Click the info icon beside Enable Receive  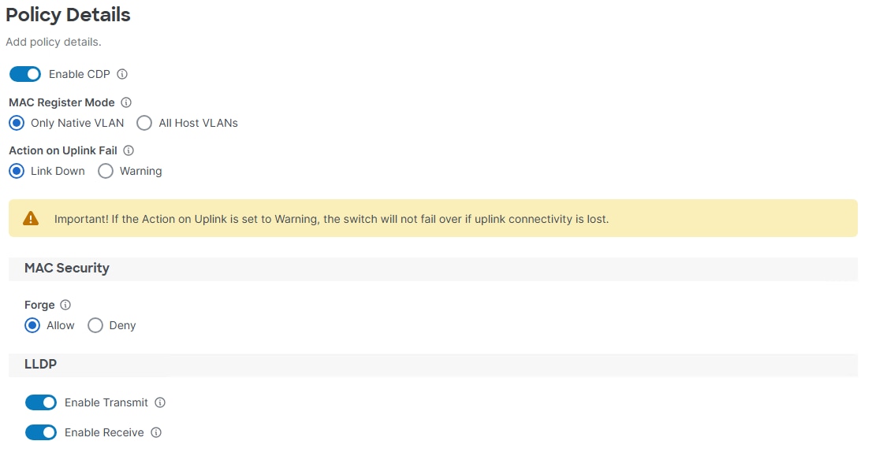(x=156, y=432)
